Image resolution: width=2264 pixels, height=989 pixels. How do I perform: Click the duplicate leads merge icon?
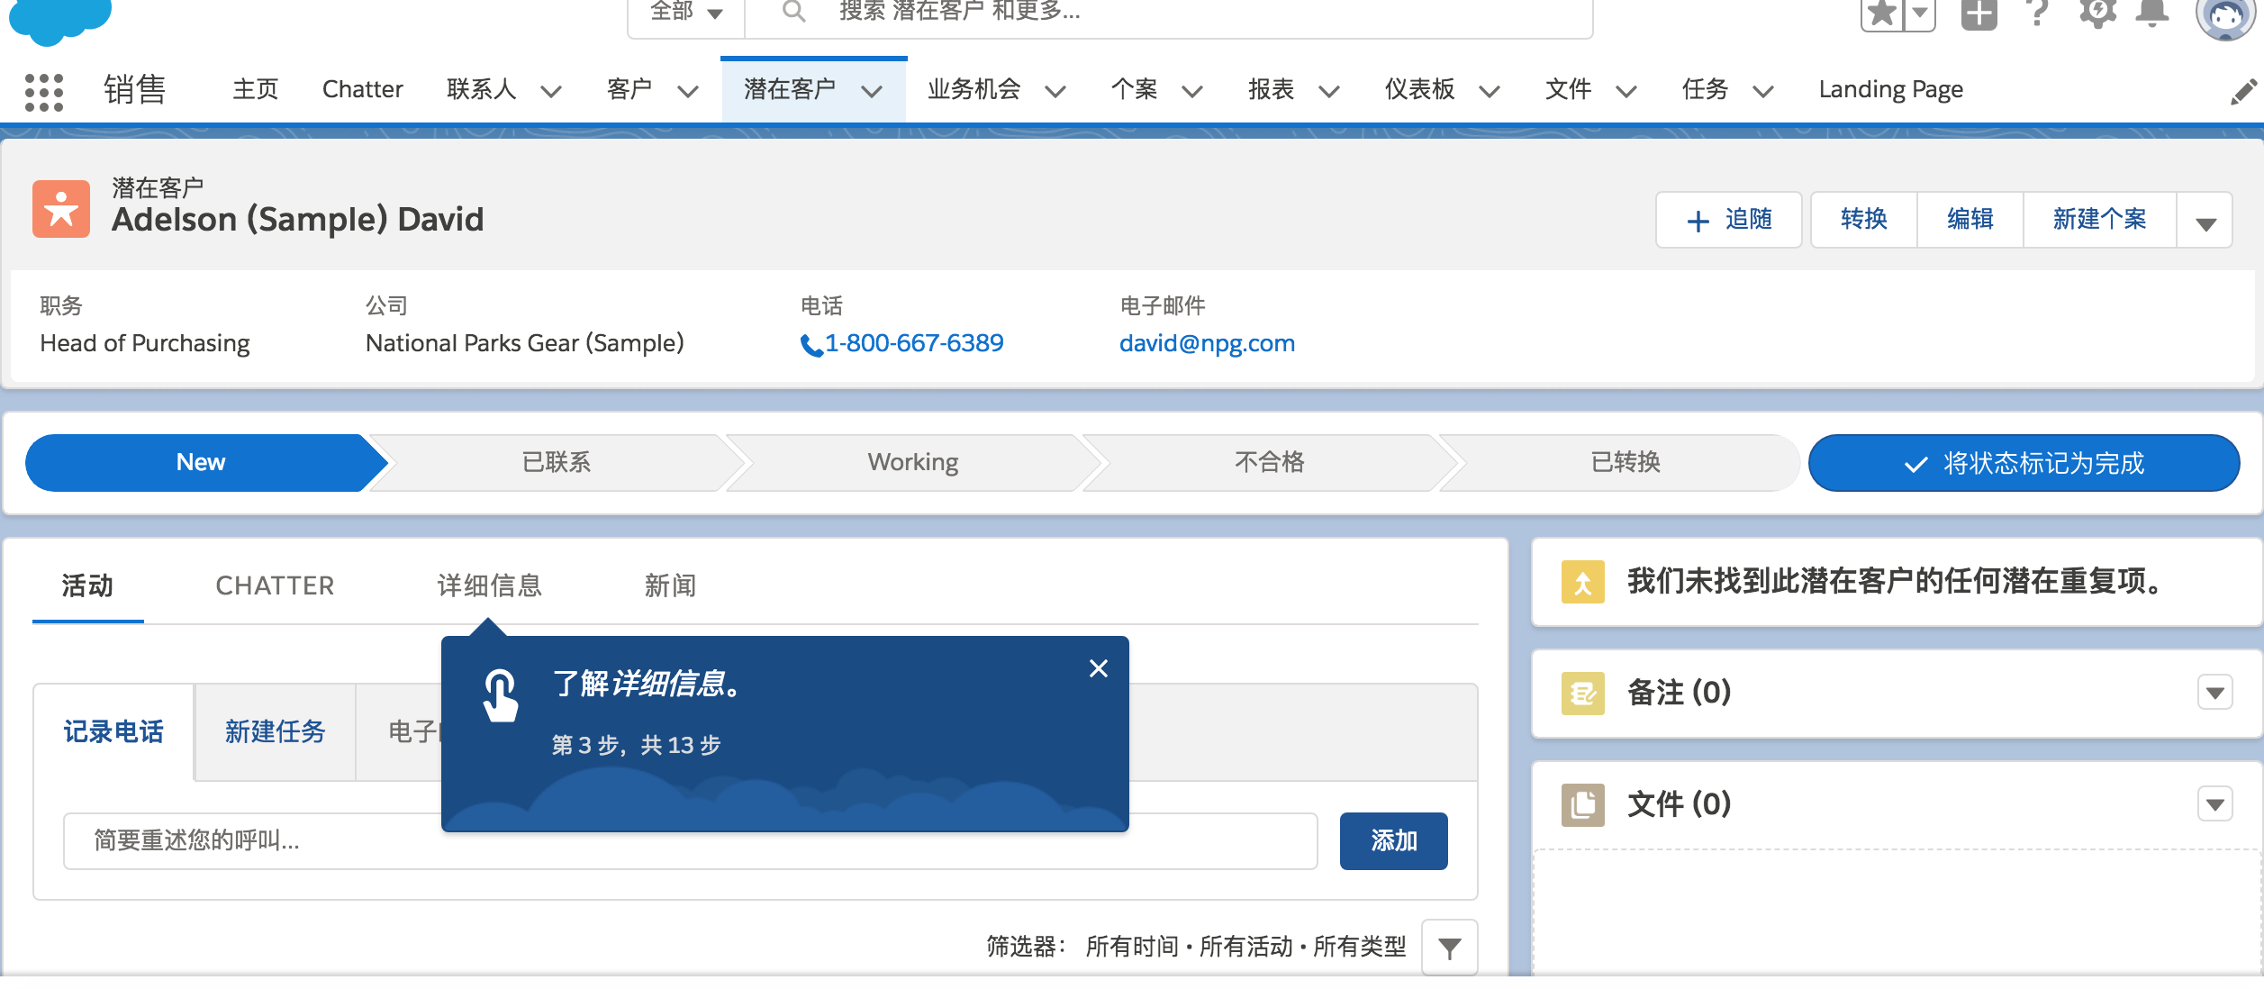click(x=1582, y=582)
